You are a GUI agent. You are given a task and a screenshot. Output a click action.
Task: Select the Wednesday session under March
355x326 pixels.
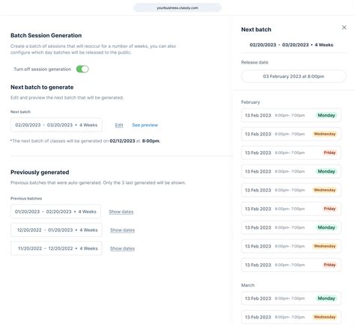(291, 317)
